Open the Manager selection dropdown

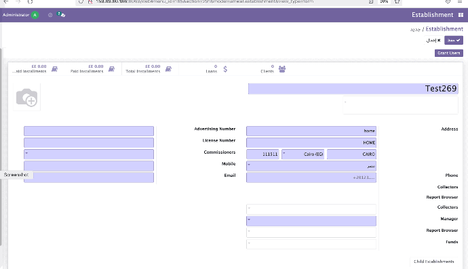click(311, 221)
